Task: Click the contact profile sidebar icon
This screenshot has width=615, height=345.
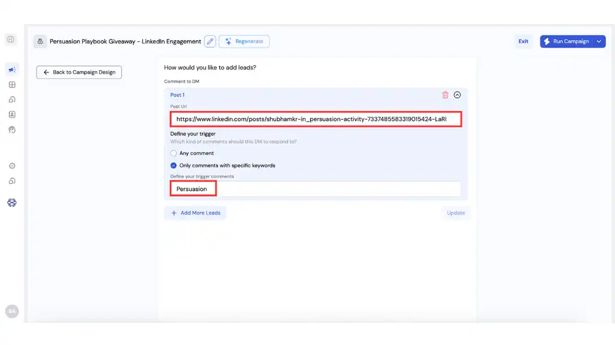Action: pos(12,114)
